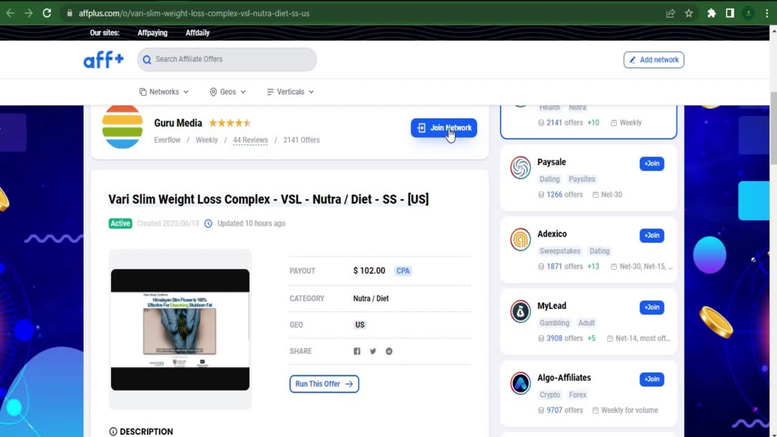
Task: Click the Guru Media star rating
Action: (229, 123)
